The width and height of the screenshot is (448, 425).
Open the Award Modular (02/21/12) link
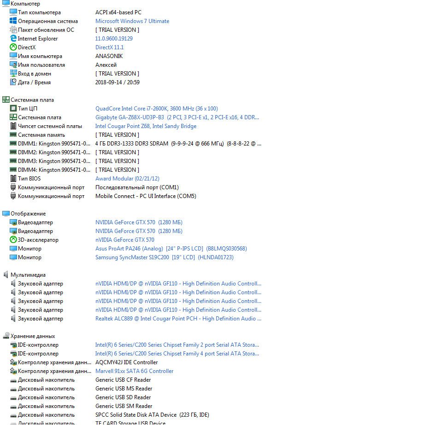tap(127, 178)
